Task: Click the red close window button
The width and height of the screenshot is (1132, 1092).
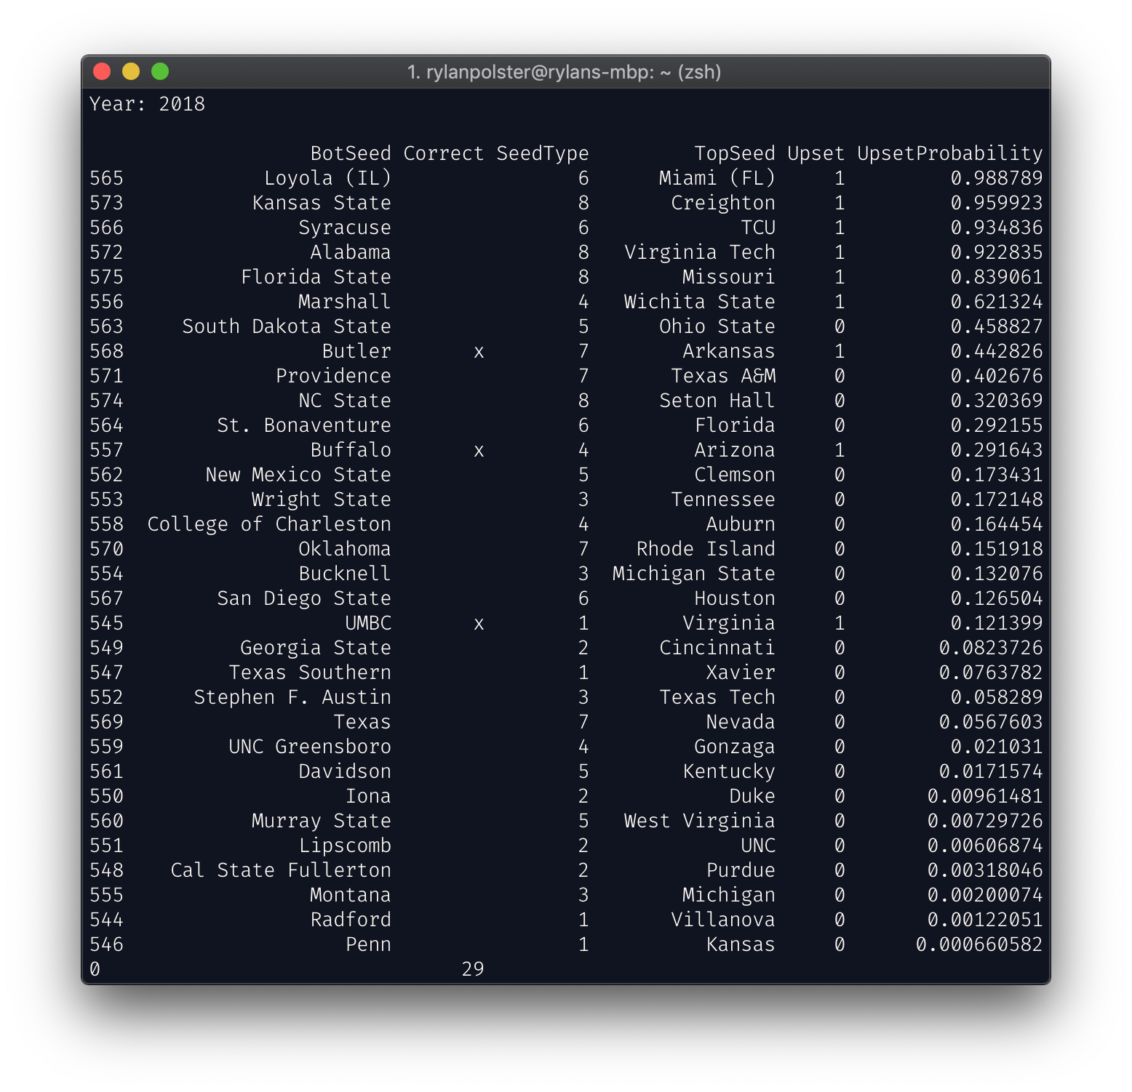Action: (102, 71)
